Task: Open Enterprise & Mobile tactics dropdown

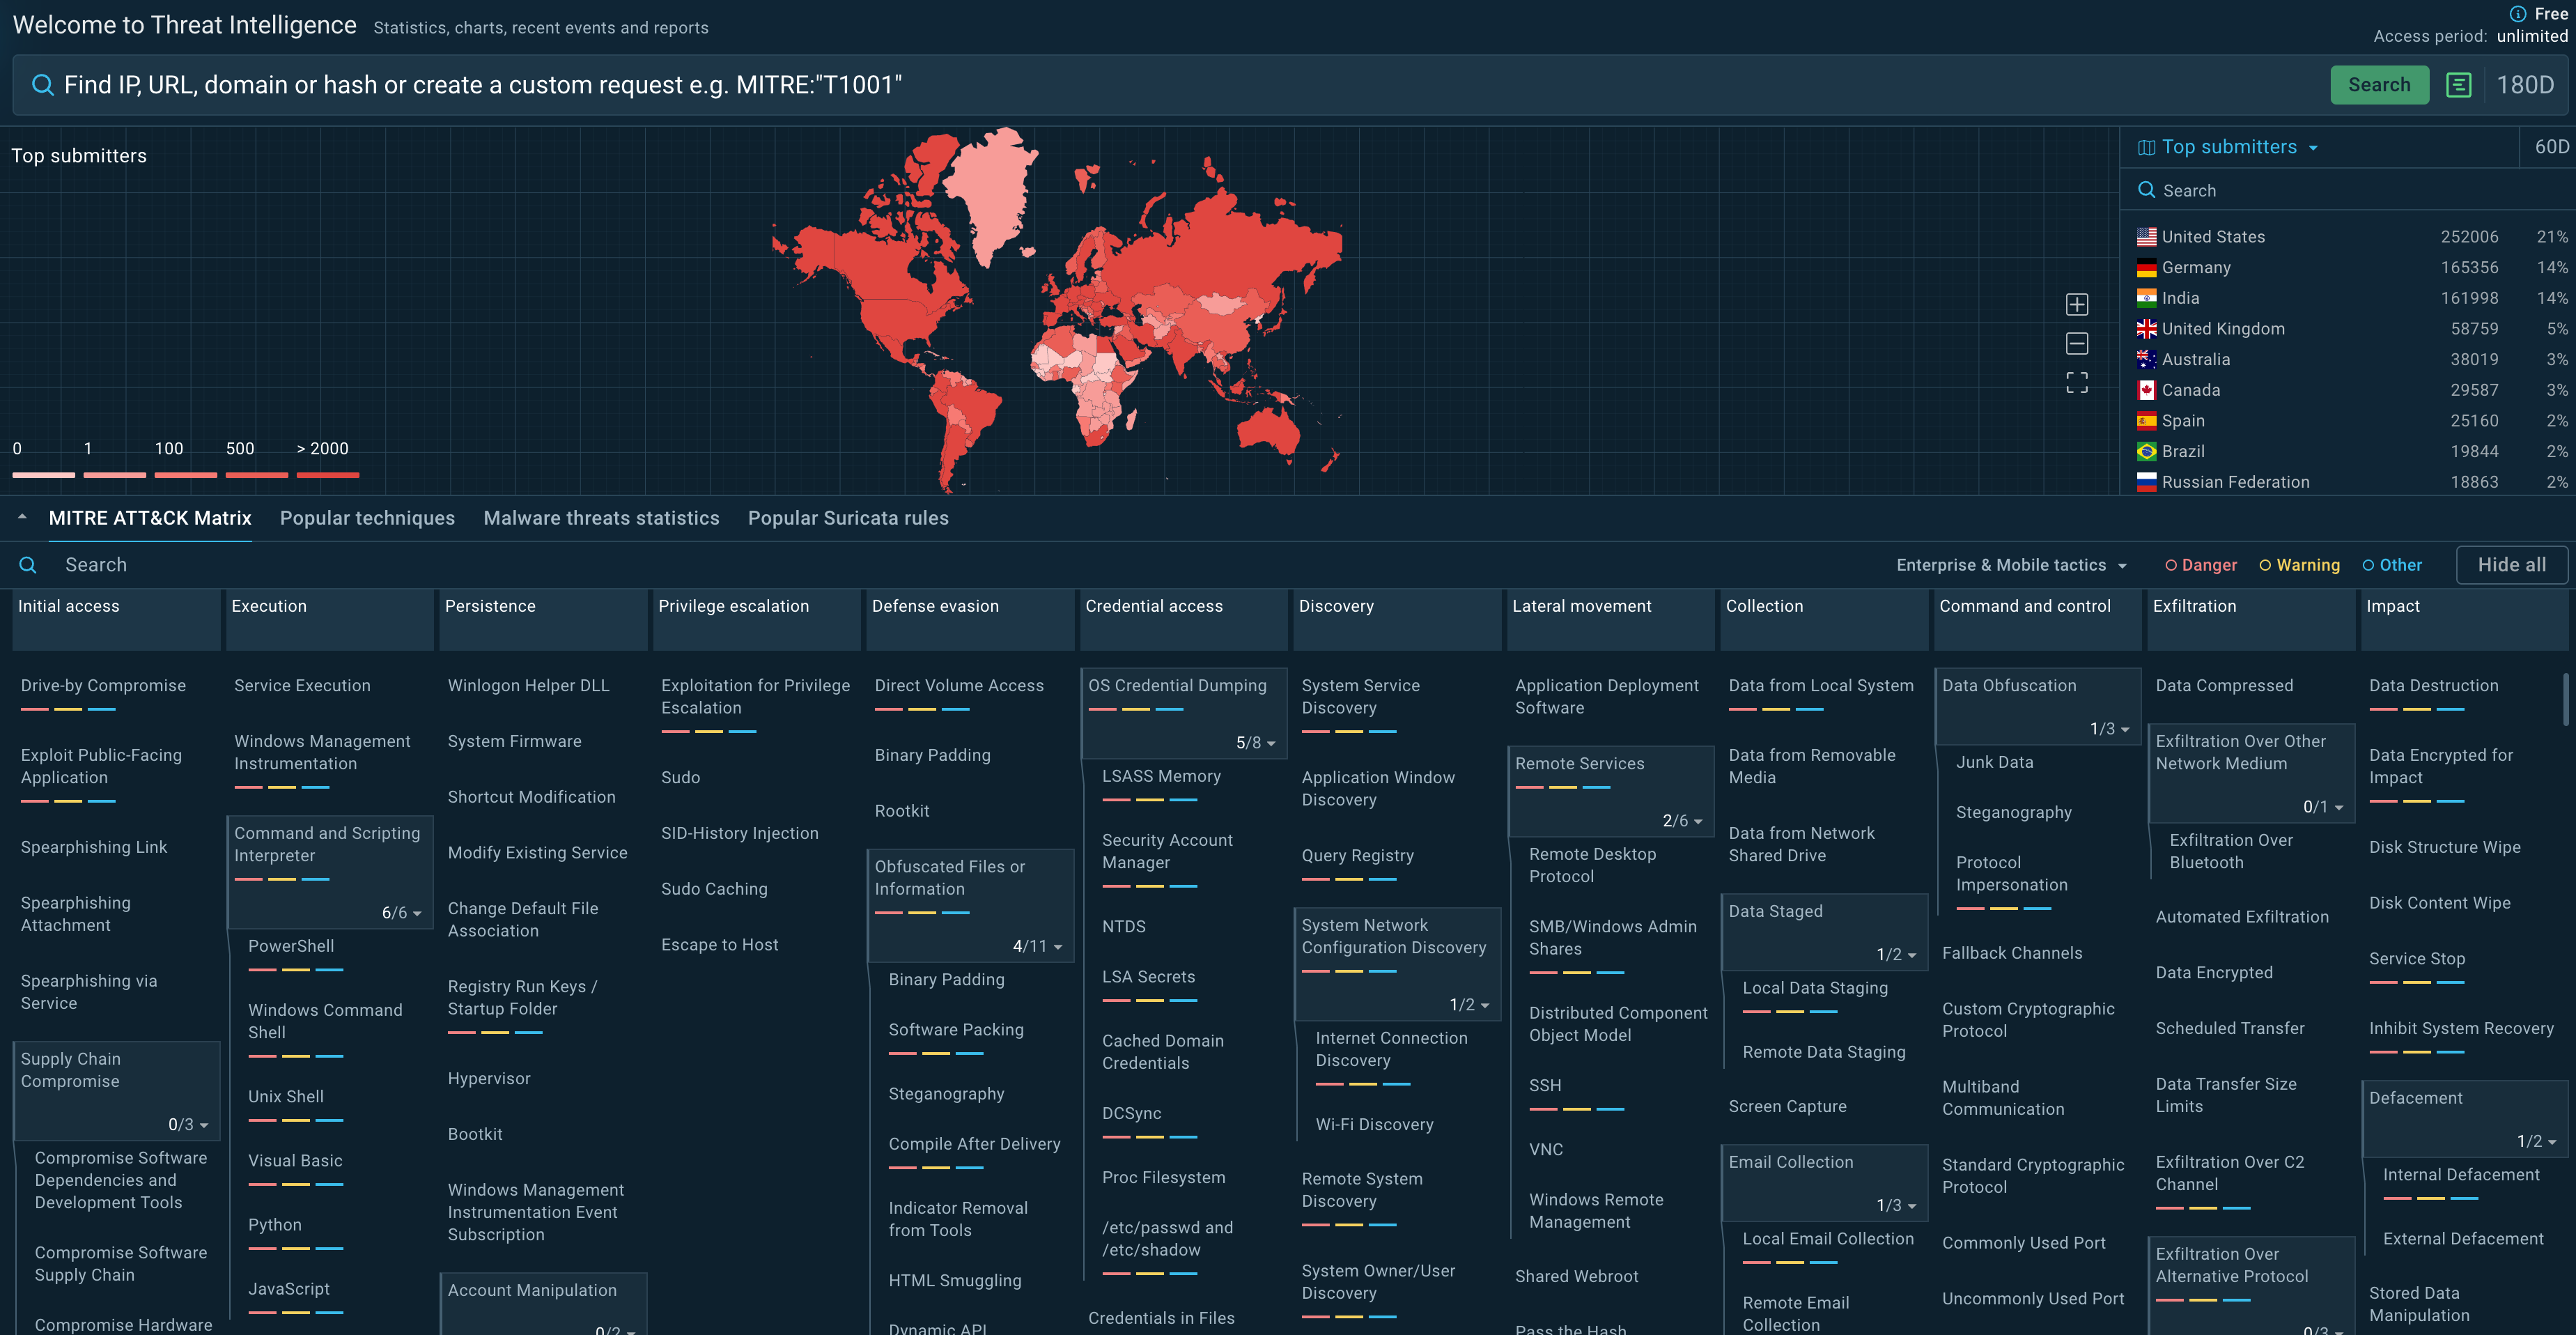Action: pos(2010,565)
